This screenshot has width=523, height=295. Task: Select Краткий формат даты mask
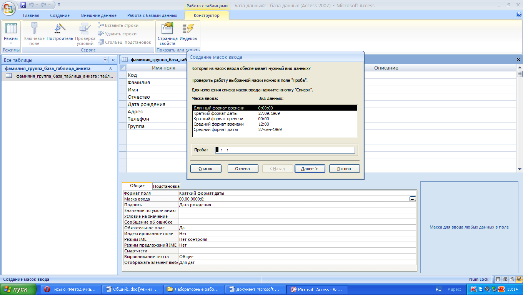275,113
